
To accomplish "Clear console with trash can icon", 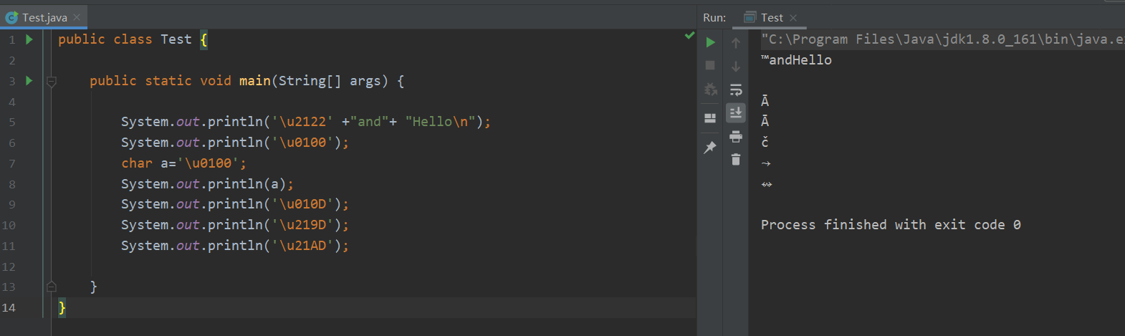I will [x=736, y=159].
